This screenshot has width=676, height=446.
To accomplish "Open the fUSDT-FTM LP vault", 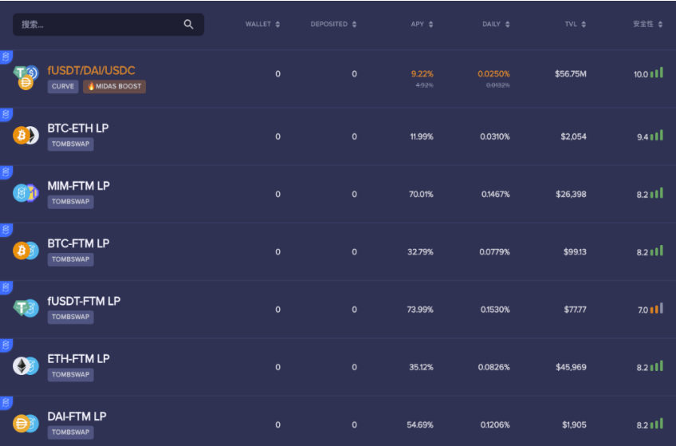I will (x=84, y=301).
